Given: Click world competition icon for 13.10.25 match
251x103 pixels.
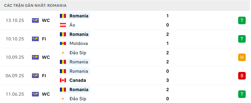Looking at the screenshot, I should (x=35, y=20).
